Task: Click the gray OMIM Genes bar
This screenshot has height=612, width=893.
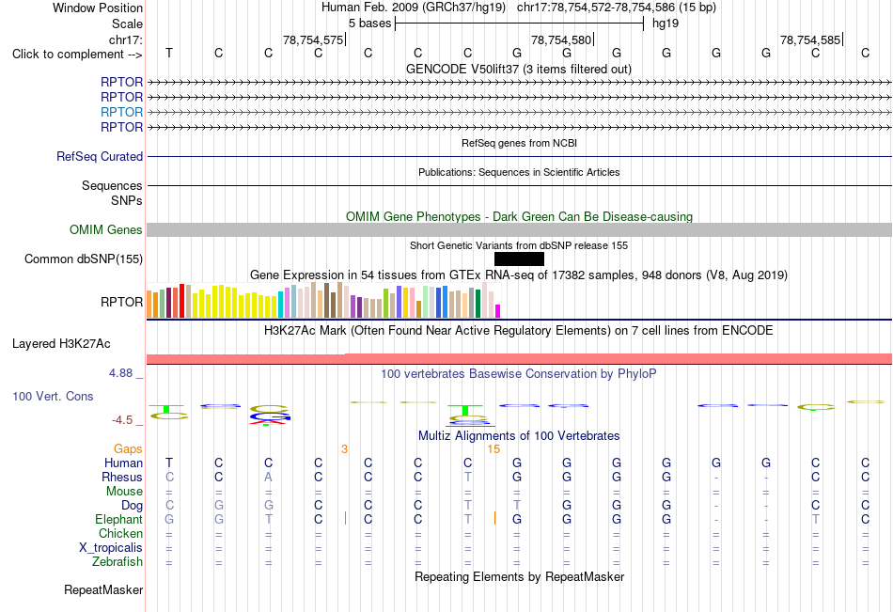Action: coord(519,229)
